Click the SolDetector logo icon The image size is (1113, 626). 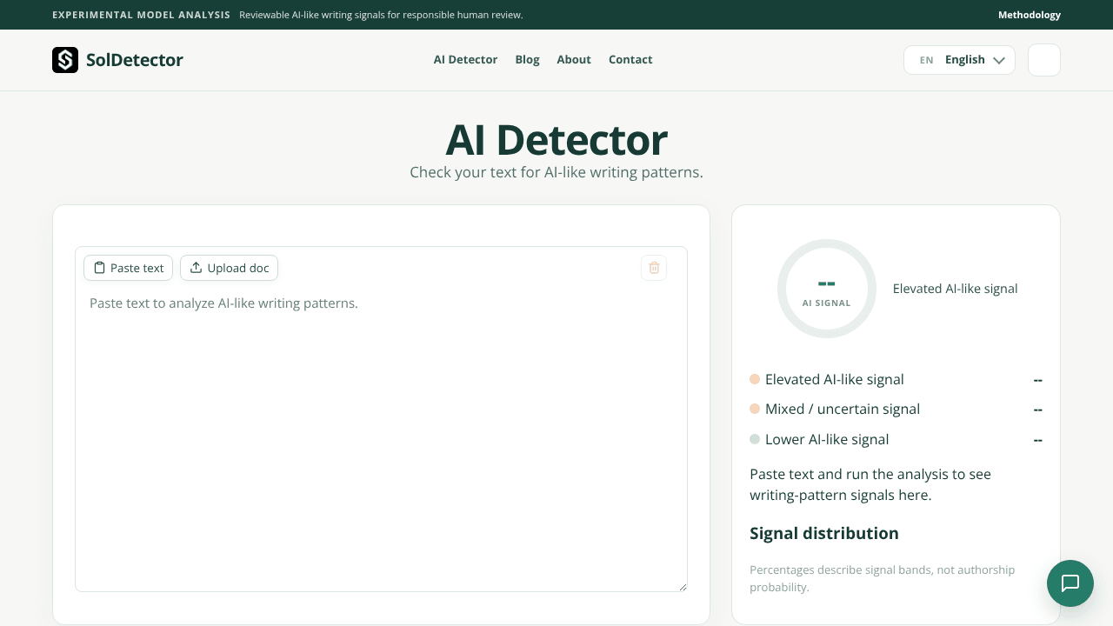coord(65,60)
